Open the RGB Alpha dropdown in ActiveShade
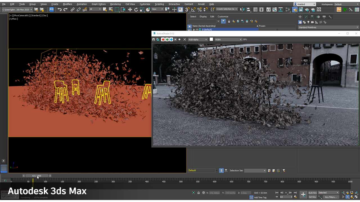360x202 pixels. pos(198,40)
